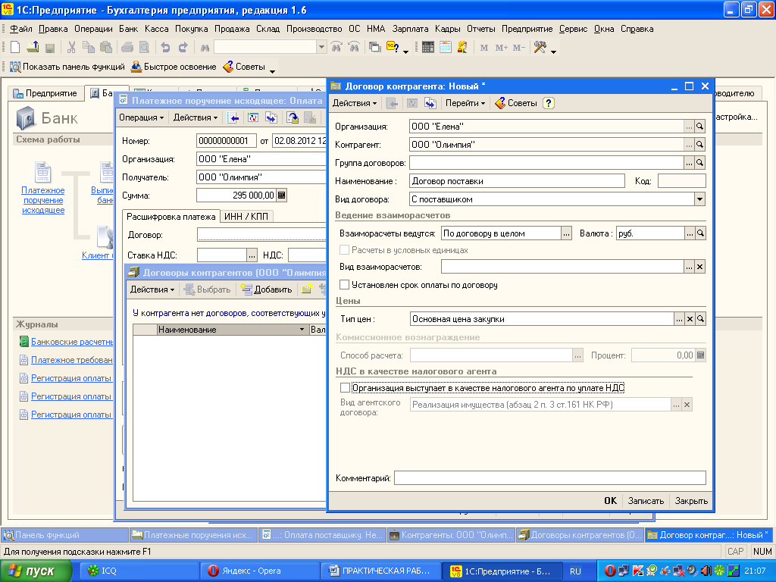Click the Cut scissors icon

pos(72,48)
